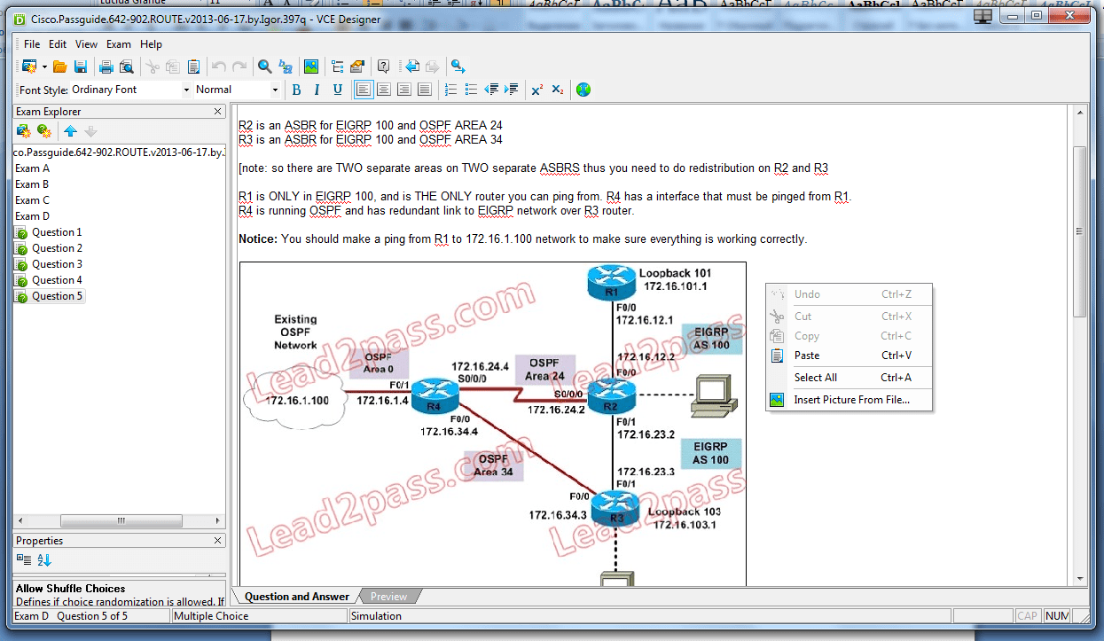Toggle Bold formatting
Image resolution: width=1104 pixels, height=641 pixels.
(x=296, y=90)
